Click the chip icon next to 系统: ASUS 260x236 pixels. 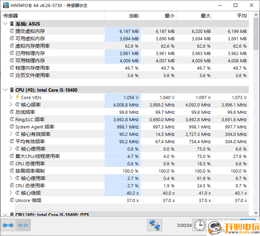tap(12, 23)
